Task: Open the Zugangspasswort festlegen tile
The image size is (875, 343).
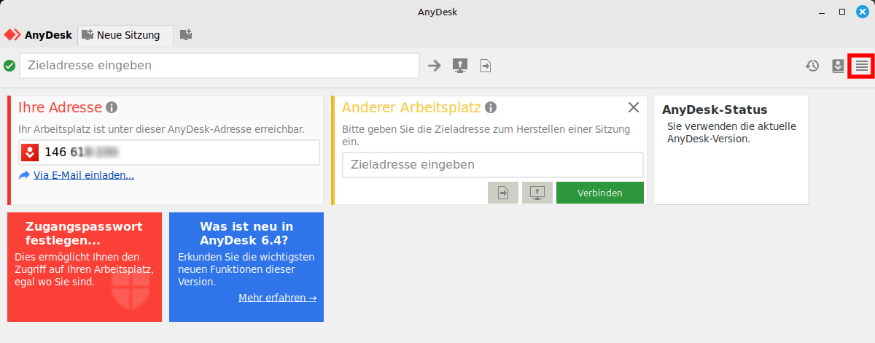Action: tap(85, 267)
